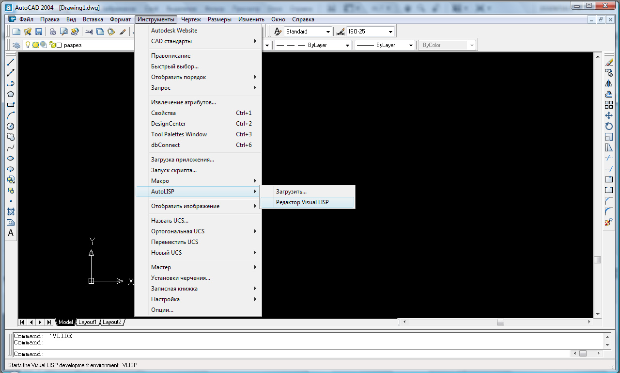Expand the CAD стандарты submenu
The height and width of the screenshot is (373, 620).
click(x=198, y=41)
